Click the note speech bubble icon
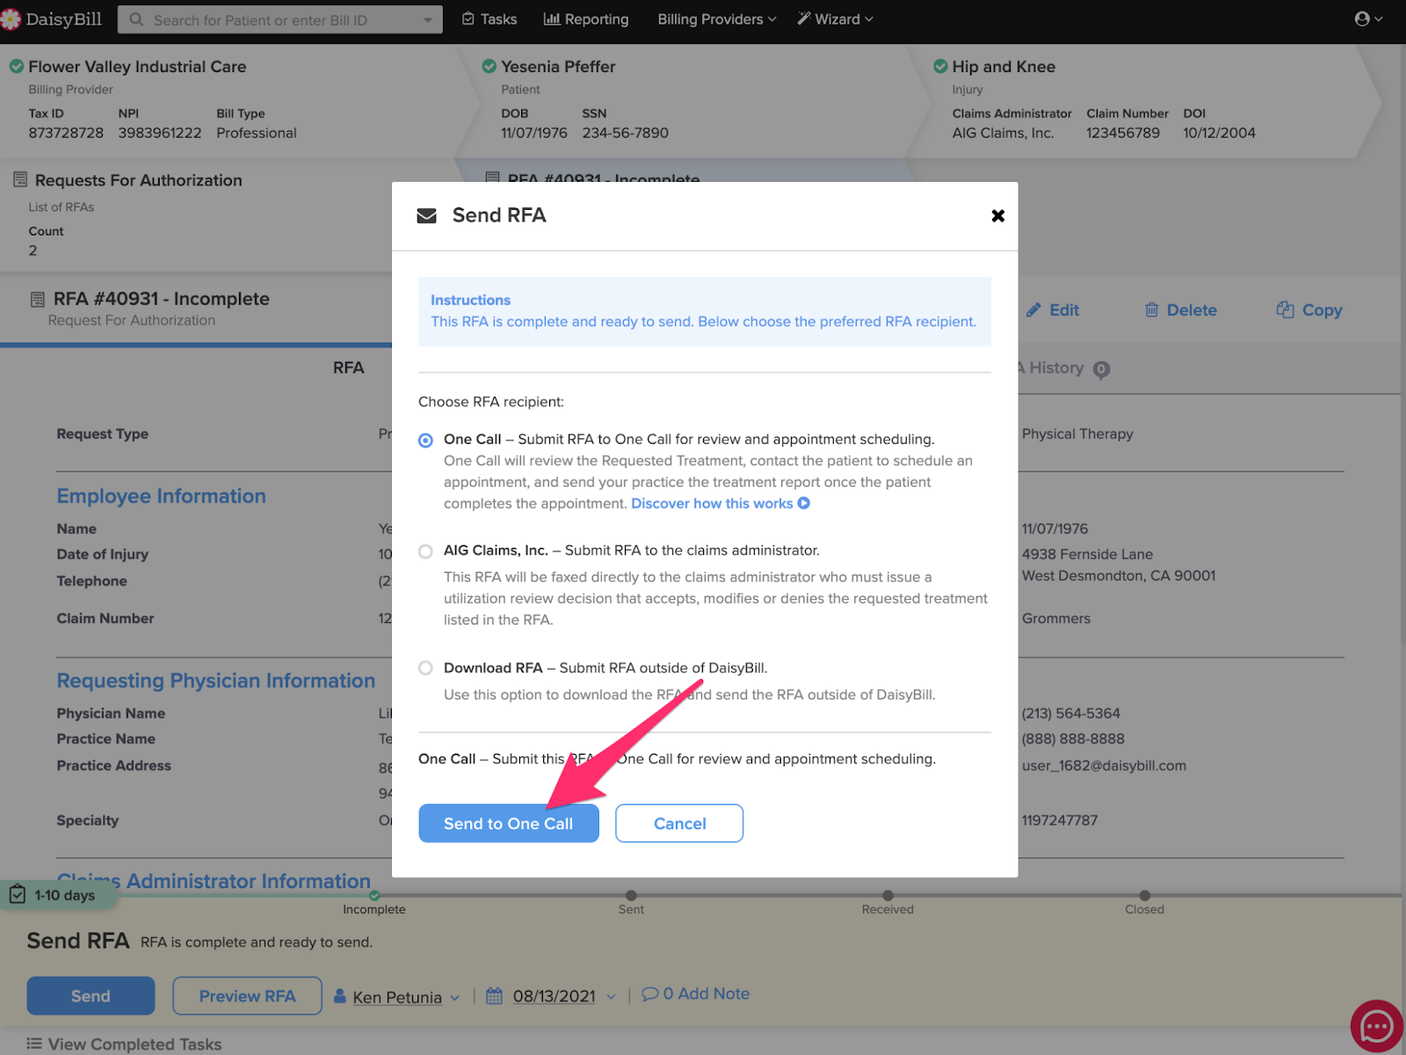 click(x=650, y=994)
